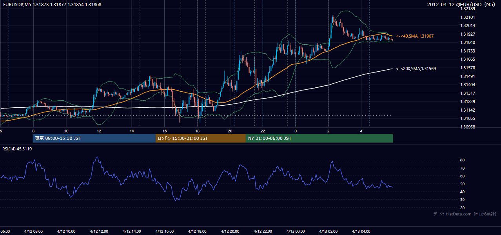Viewport: 501px width, 235px height.
Task: Click the hour 18 tick under the chart
Action: pyautogui.click(x=197, y=131)
